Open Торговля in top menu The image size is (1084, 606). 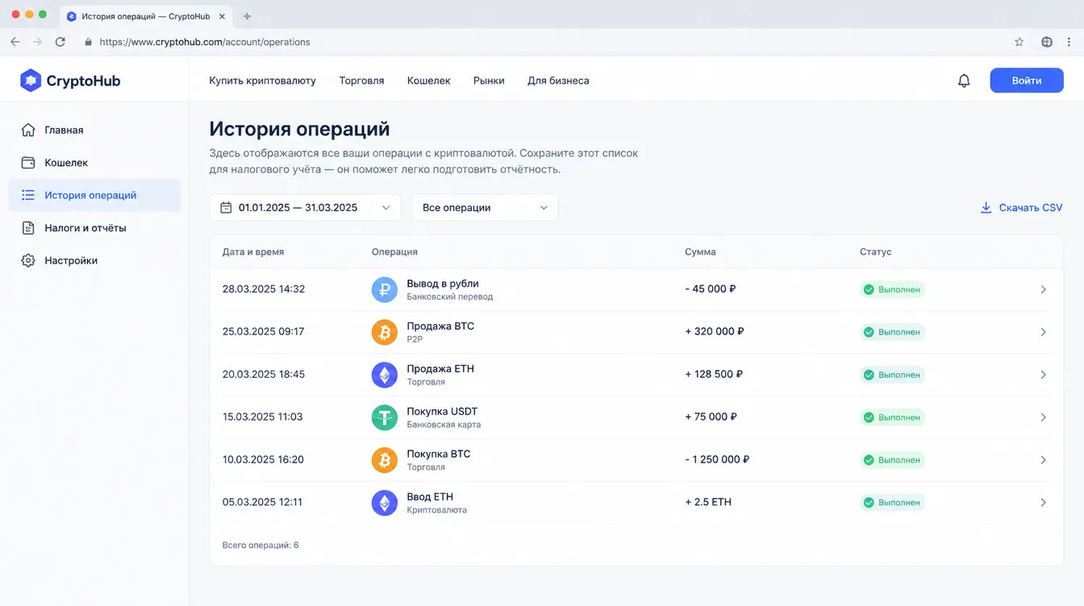tap(361, 81)
